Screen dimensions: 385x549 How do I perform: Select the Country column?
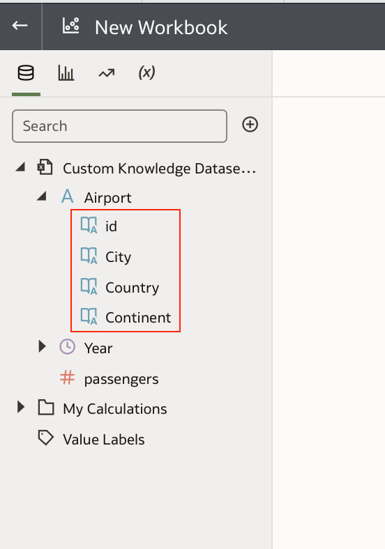[x=133, y=288]
